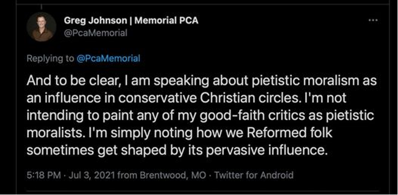The width and height of the screenshot is (398, 195).
Task: Click the Twitter for Android source link
Action: (x=254, y=175)
